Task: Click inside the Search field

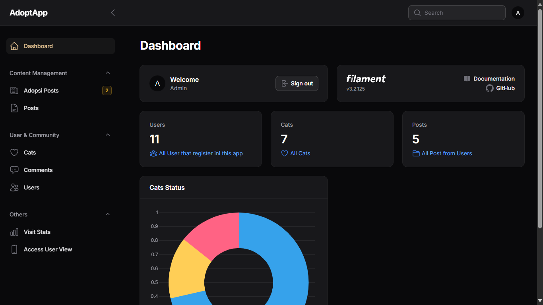Action: [x=456, y=12]
